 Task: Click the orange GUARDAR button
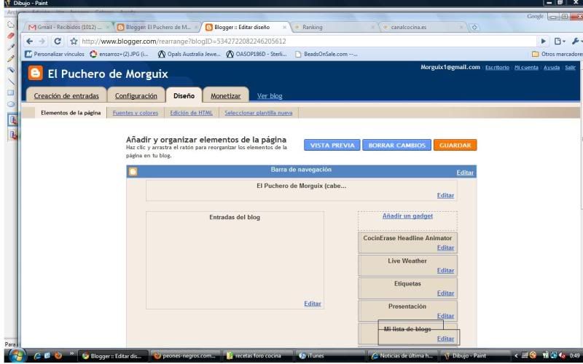[x=455, y=145]
